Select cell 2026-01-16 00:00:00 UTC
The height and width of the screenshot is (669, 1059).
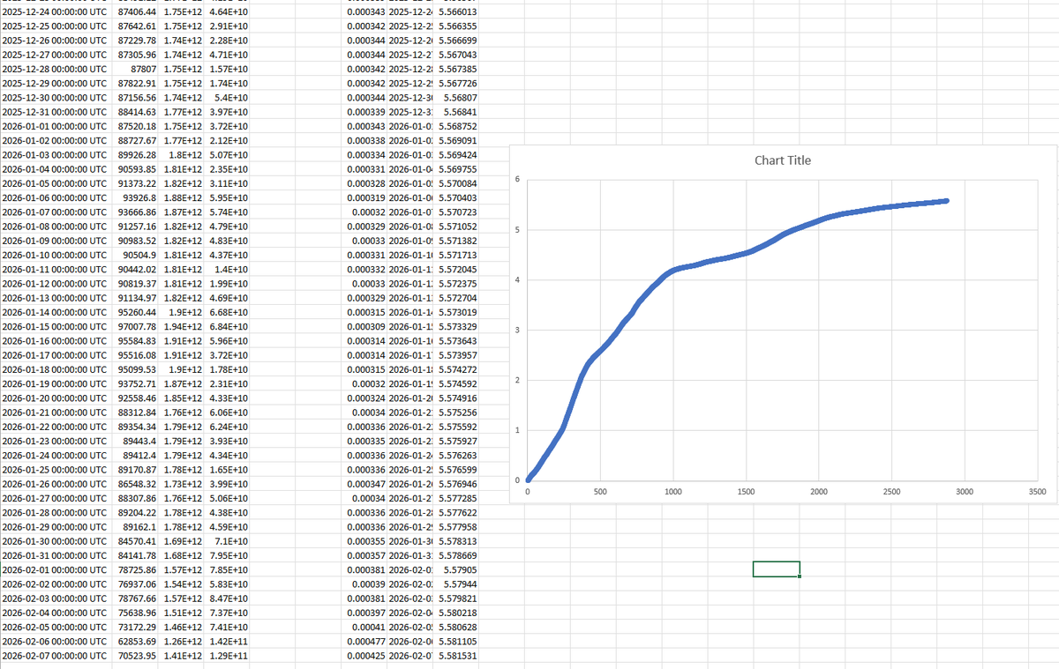pos(56,339)
